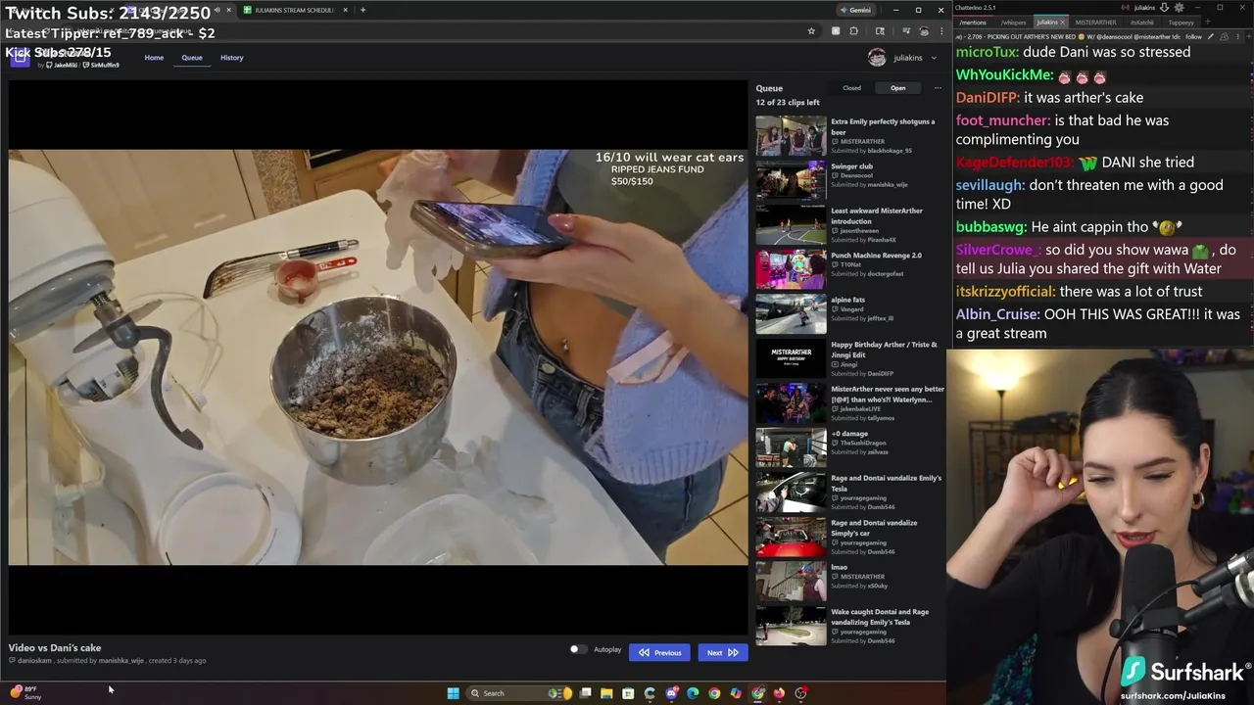
Task: Close the juliakins chat tab
Action: pyautogui.click(x=1062, y=23)
